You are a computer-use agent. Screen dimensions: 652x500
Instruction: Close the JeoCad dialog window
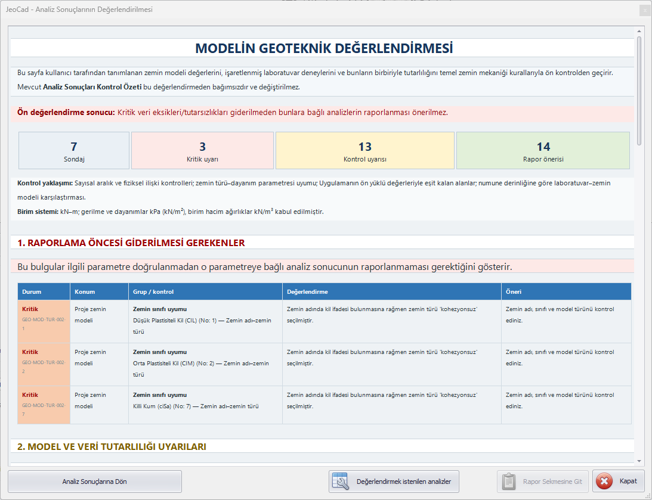click(x=645, y=11)
